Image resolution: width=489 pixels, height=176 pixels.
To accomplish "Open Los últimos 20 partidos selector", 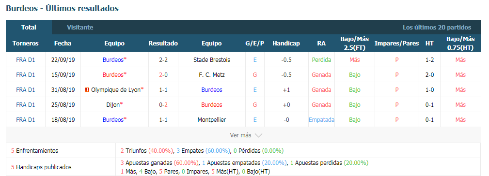I will [x=437, y=28].
